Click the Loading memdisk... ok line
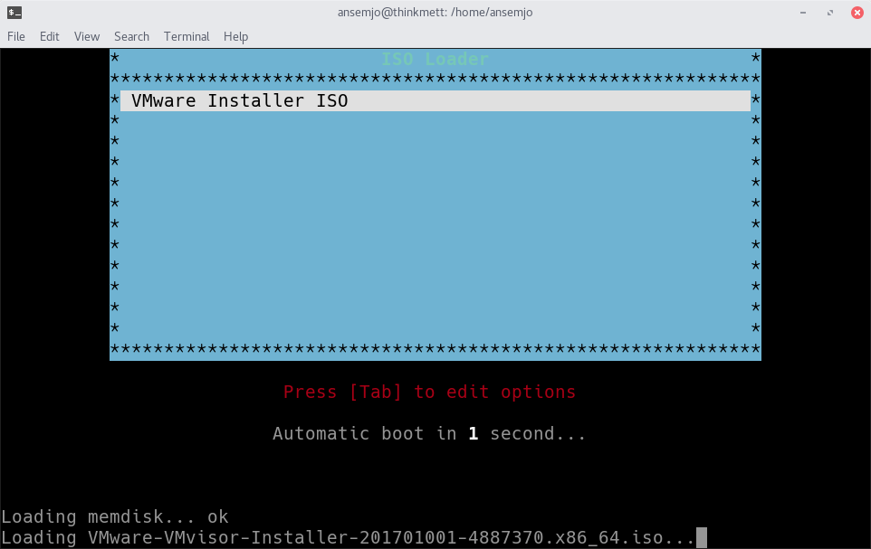 point(115,516)
